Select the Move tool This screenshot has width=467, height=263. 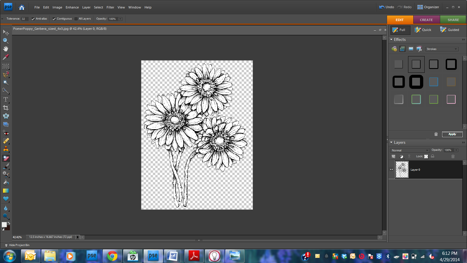pos(6,33)
